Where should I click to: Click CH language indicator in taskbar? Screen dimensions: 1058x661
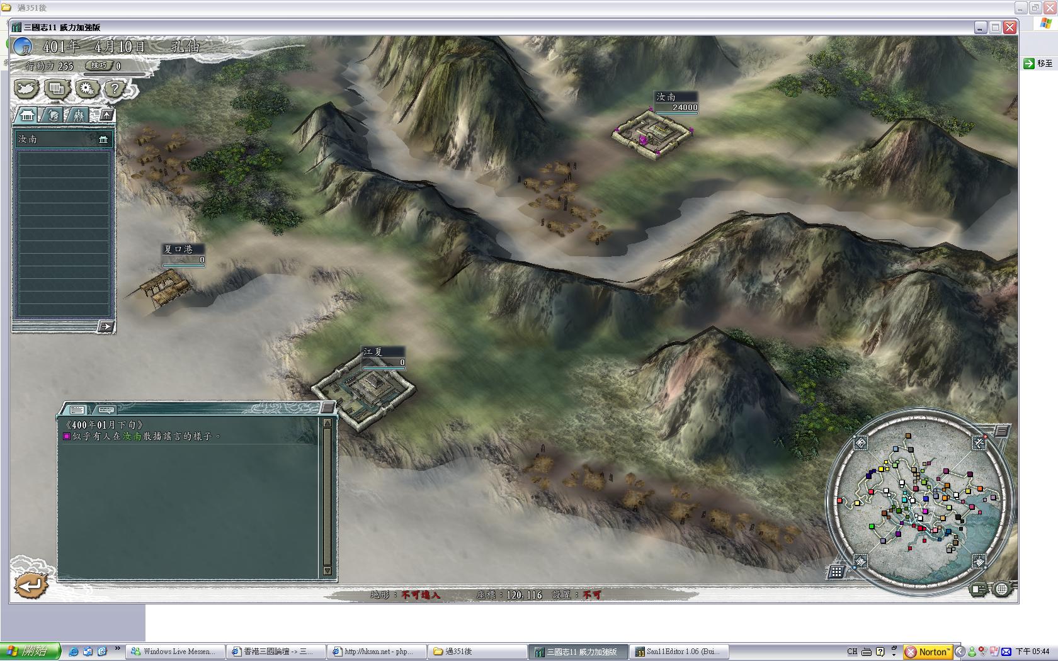[x=852, y=652]
